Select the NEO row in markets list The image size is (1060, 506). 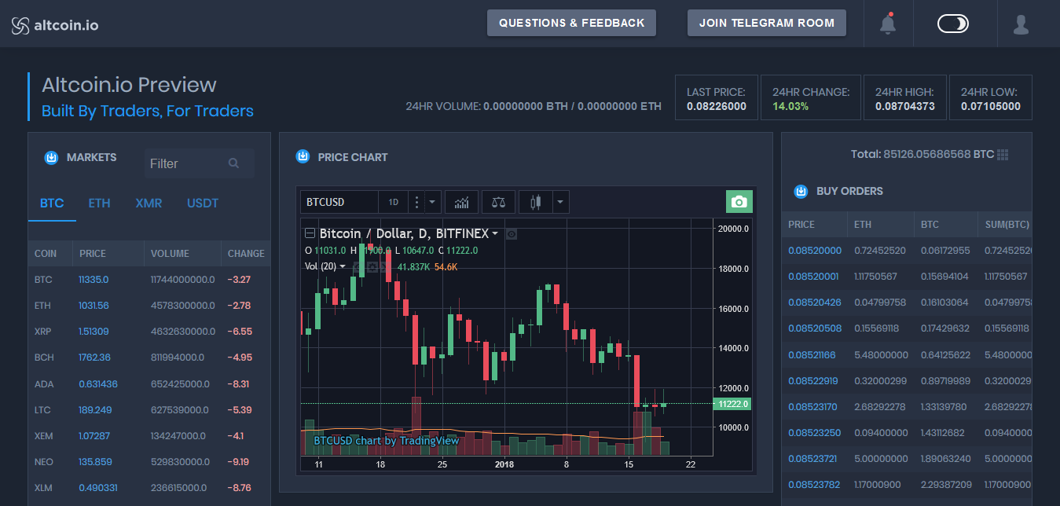pyautogui.click(x=149, y=462)
